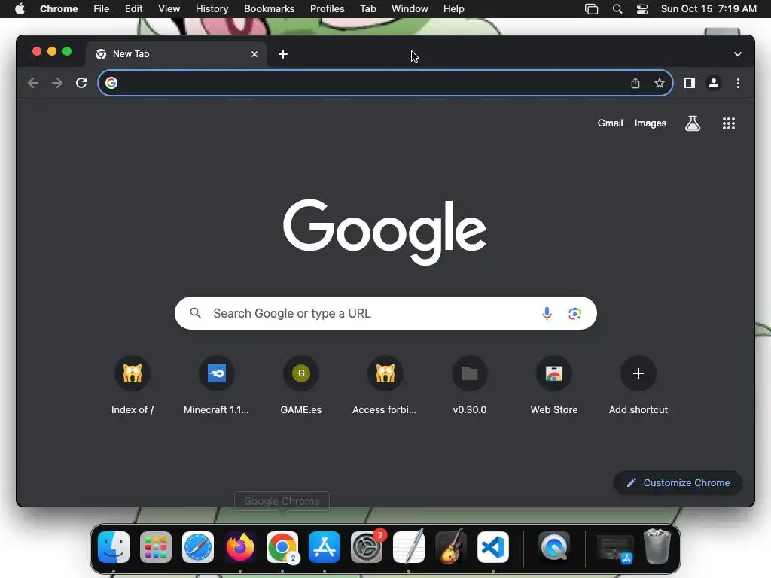Open the Access forbi... shortcut
The height and width of the screenshot is (578, 771).
385,385
